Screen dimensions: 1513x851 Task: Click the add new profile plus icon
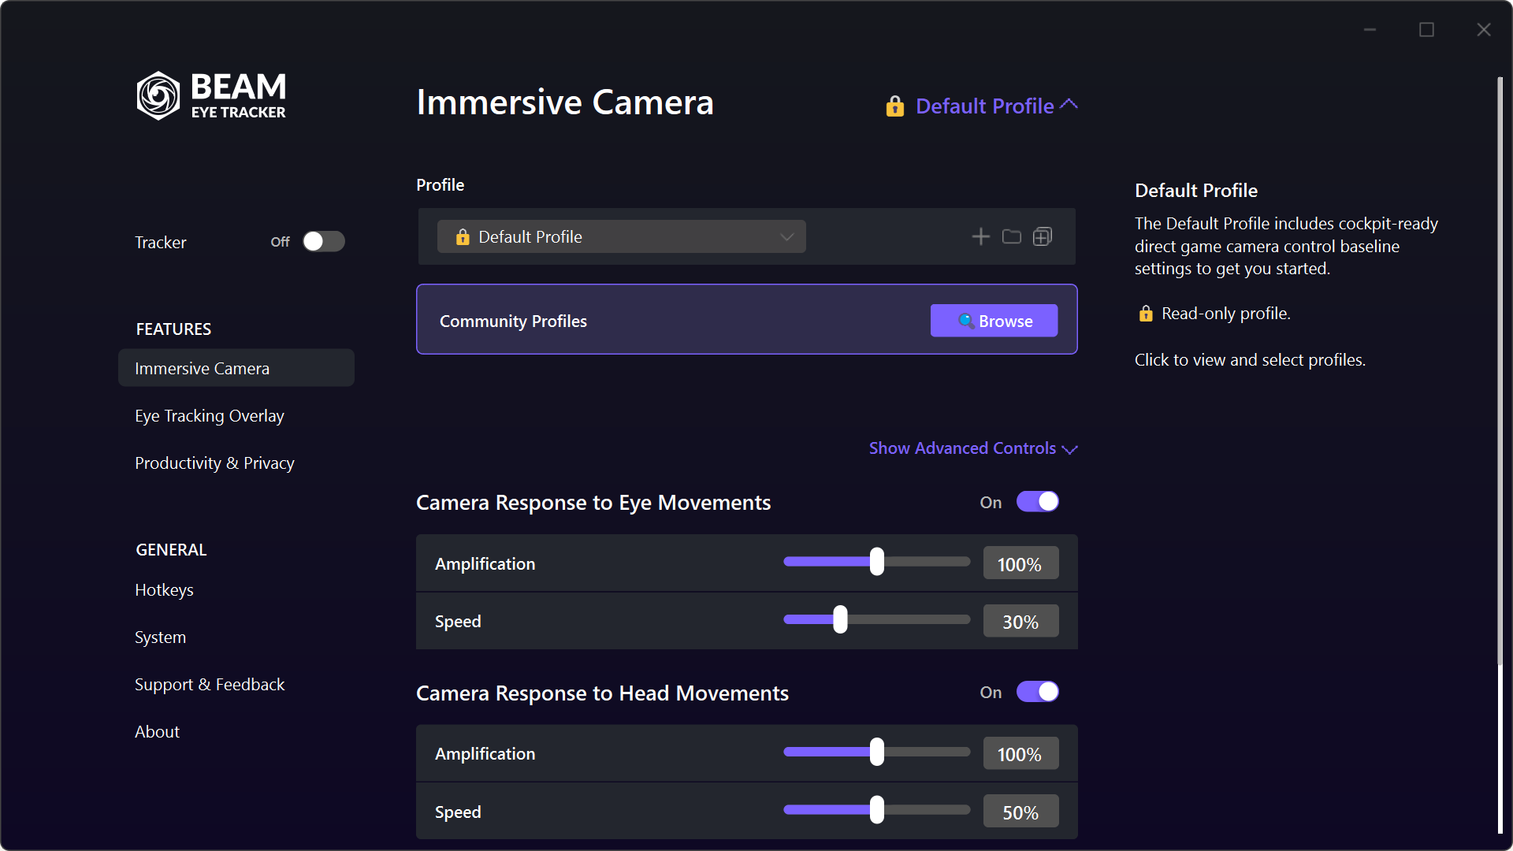click(980, 236)
